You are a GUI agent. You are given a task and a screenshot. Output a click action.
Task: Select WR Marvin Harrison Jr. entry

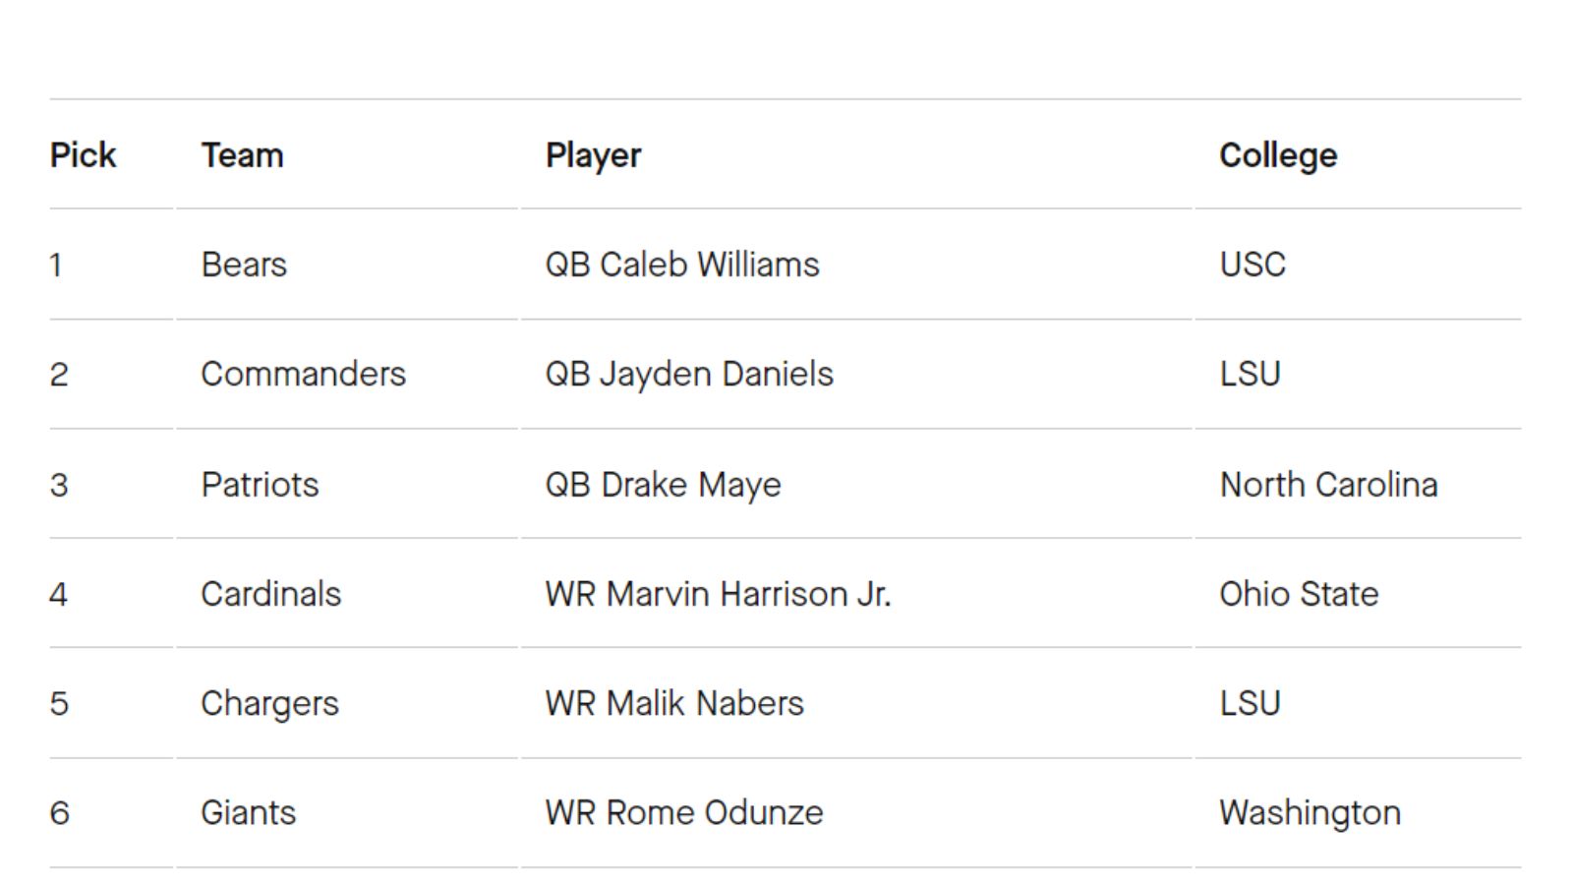click(x=718, y=594)
